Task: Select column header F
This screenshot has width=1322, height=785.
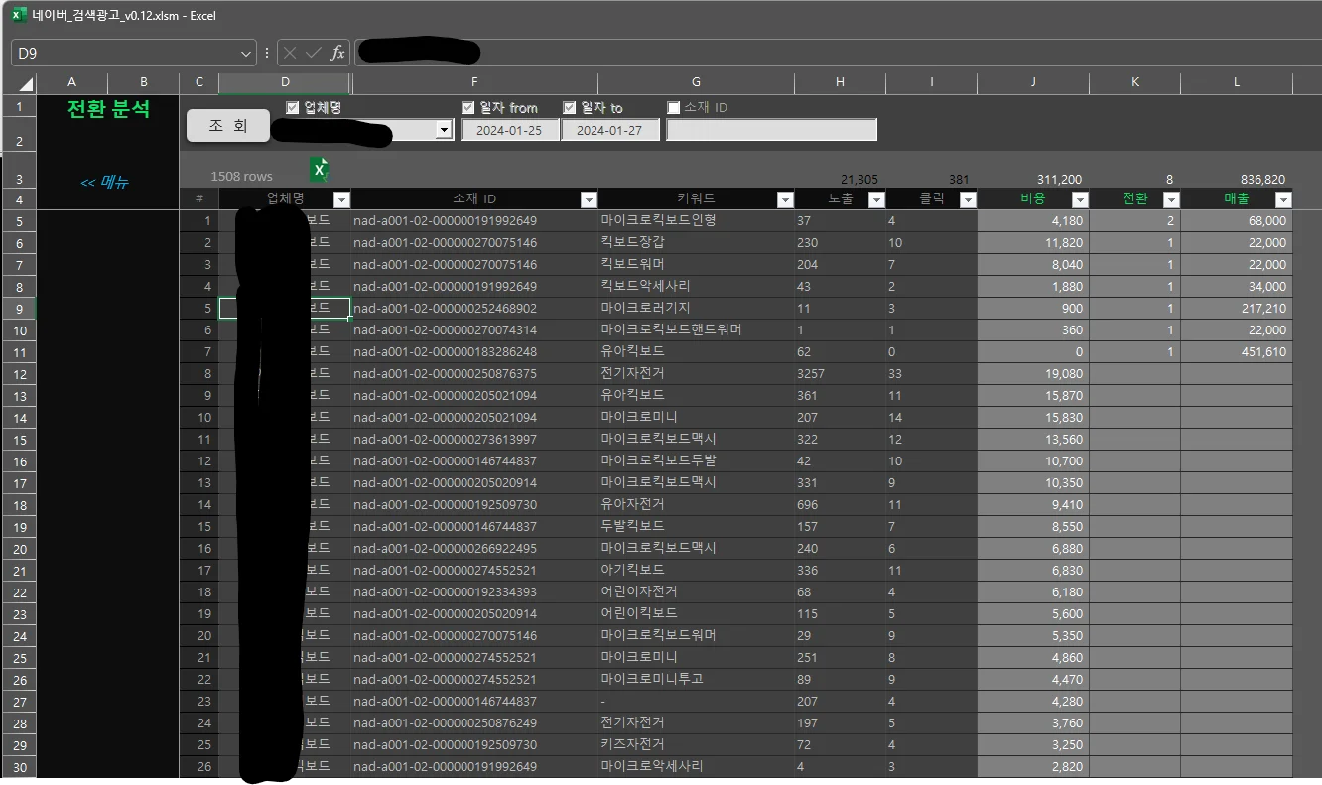Action: pos(474,82)
